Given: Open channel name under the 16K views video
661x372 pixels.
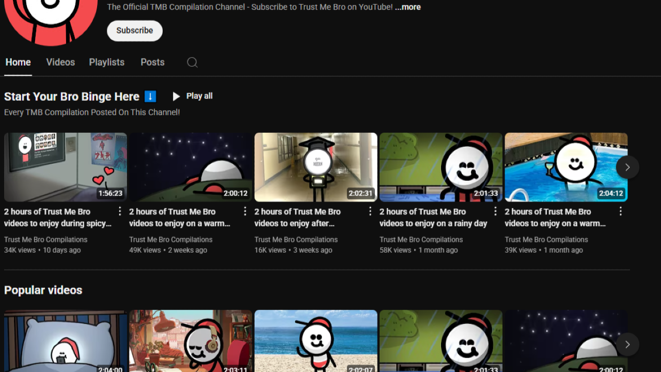Looking at the screenshot, I should (x=296, y=240).
